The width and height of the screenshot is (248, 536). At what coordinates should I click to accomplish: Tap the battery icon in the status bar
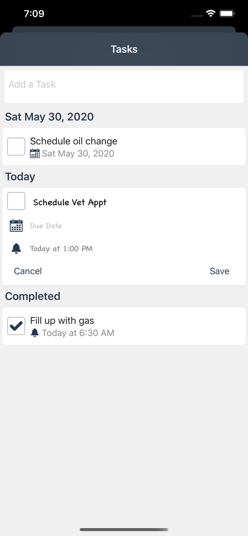pyautogui.click(x=227, y=13)
